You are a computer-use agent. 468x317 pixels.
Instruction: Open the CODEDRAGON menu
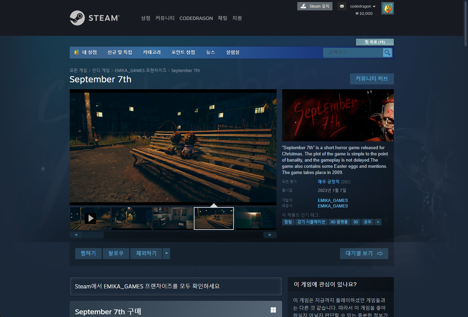coord(196,18)
